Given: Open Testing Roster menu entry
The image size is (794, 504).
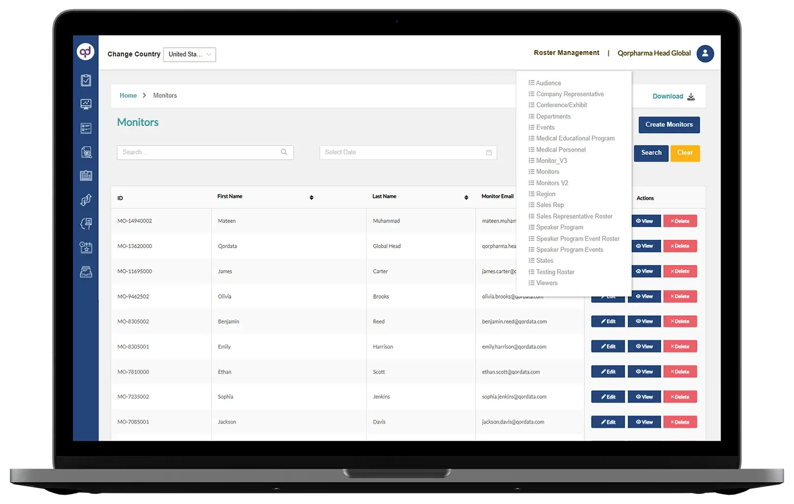Looking at the screenshot, I should 551,272.
